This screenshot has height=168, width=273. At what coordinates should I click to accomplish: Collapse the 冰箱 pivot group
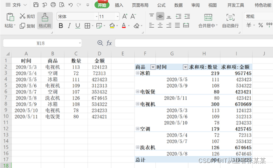pyautogui.click(x=137, y=73)
